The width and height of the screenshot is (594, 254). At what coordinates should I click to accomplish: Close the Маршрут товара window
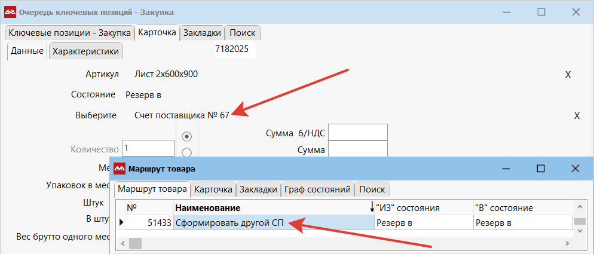coord(575,169)
